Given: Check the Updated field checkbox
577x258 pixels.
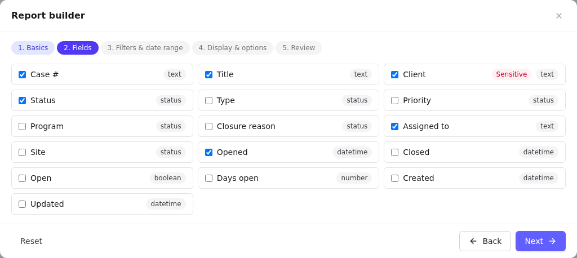Looking at the screenshot, I should [23, 204].
